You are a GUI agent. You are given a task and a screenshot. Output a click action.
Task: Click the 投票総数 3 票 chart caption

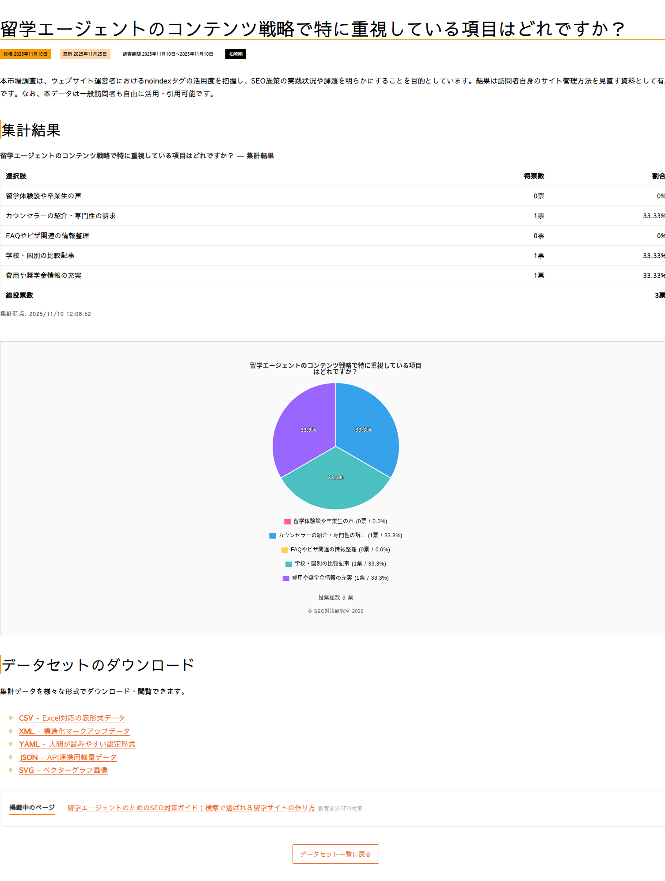pyautogui.click(x=336, y=597)
